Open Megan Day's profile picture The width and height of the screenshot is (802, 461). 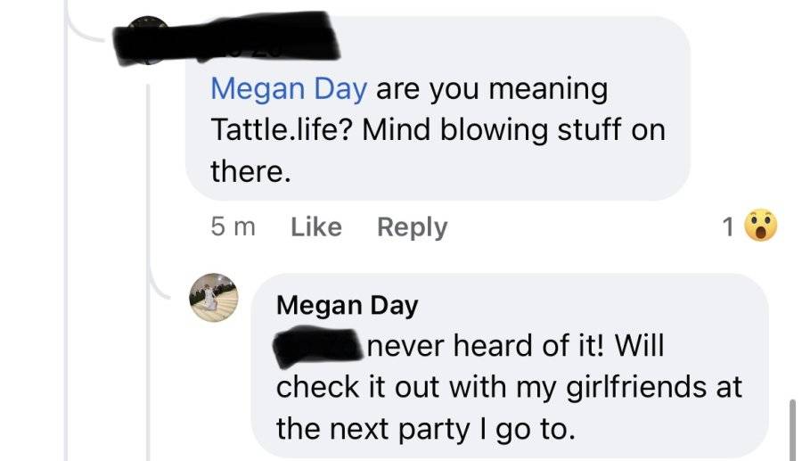(x=214, y=297)
